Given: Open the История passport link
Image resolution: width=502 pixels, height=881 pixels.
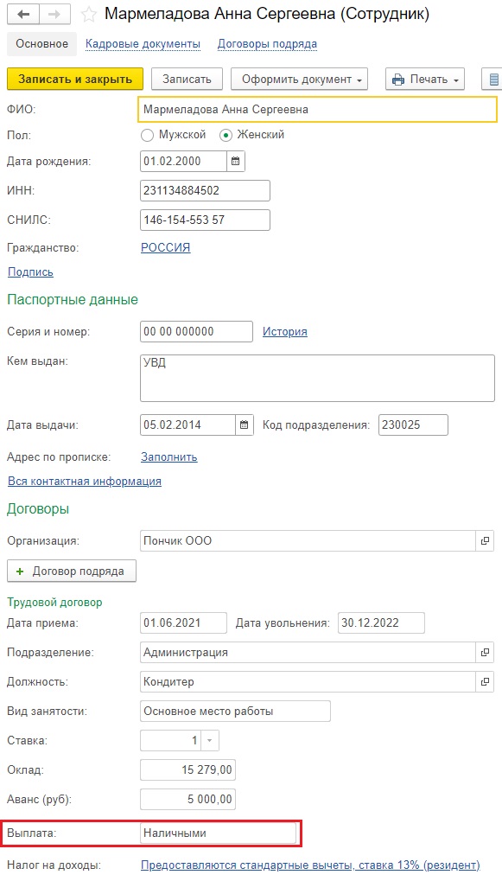Looking at the screenshot, I should coord(284,331).
